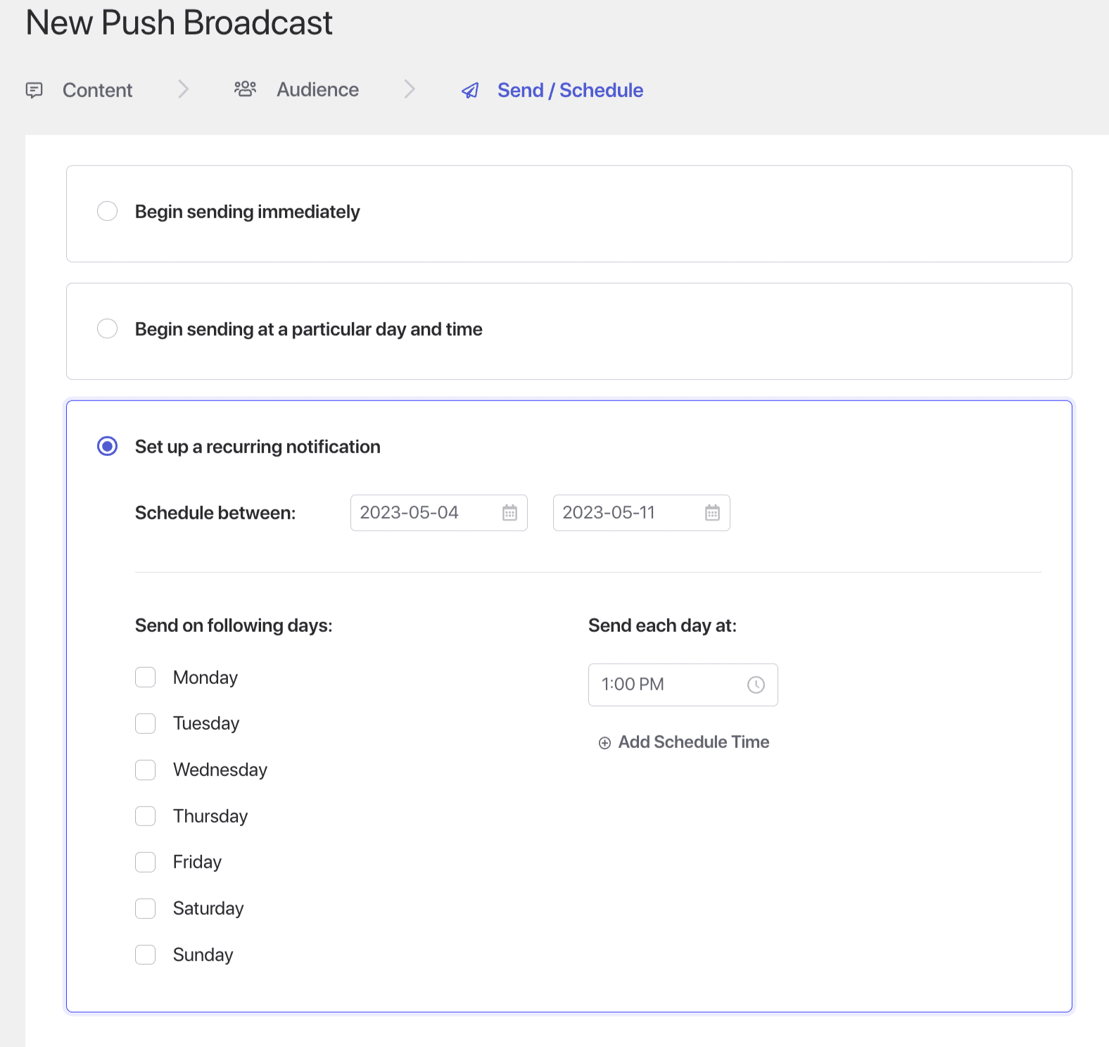Click the Send / Schedule step
Viewport: 1109px width, 1047px height.
click(570, 90)
